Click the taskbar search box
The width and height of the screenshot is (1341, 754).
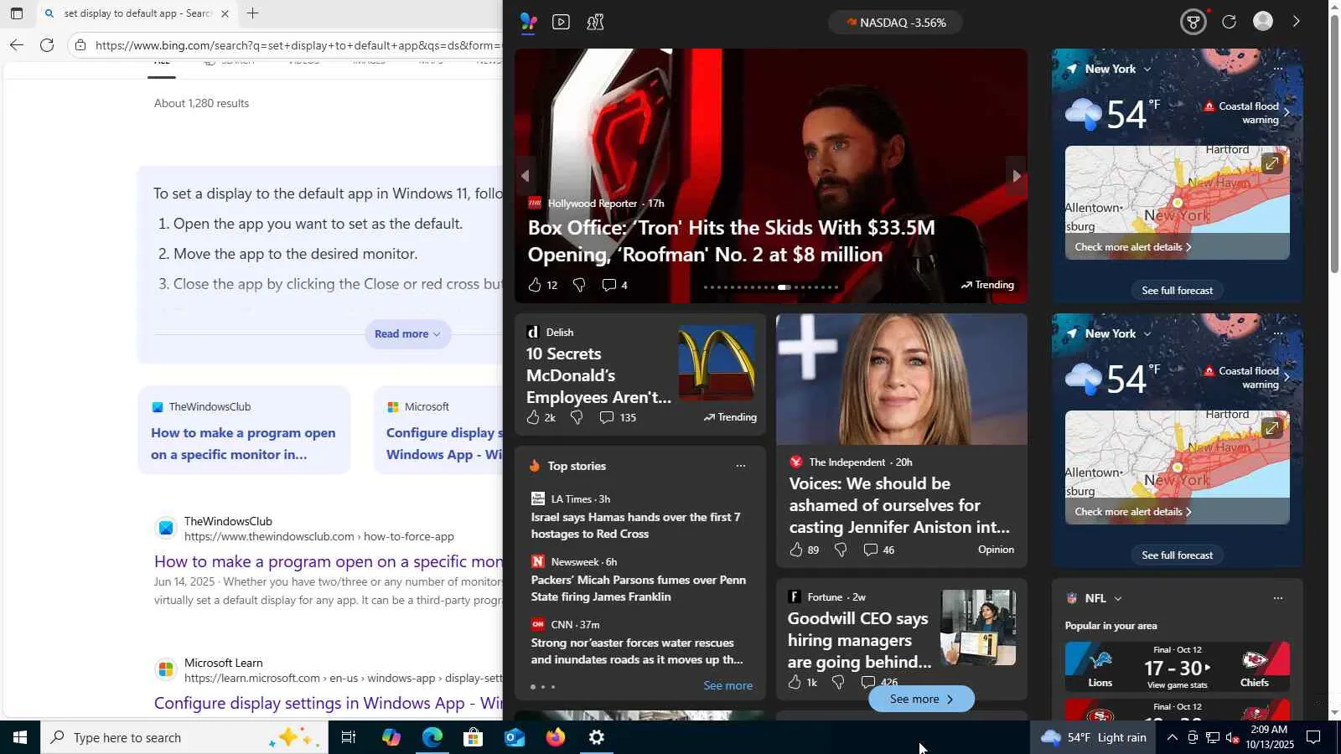click(184, 737)
